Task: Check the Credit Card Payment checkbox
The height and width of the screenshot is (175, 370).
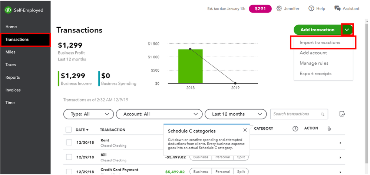Action: click(69, 172)
